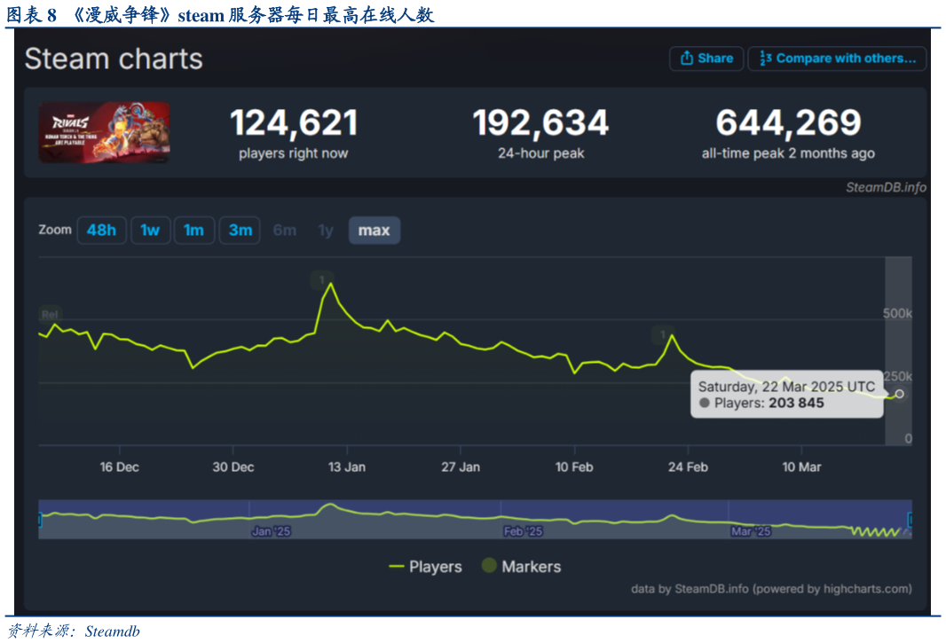Open Compare with others dialog

[x=837, y=59]
